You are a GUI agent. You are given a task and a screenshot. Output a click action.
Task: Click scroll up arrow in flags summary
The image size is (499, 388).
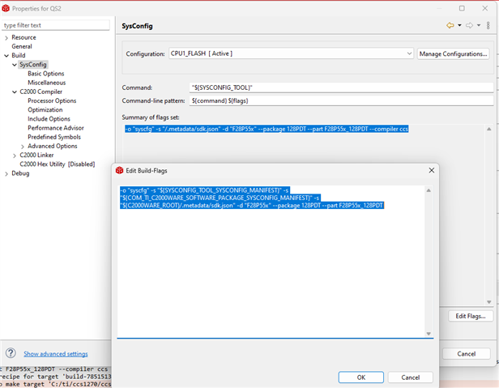[x=489, y=129]
